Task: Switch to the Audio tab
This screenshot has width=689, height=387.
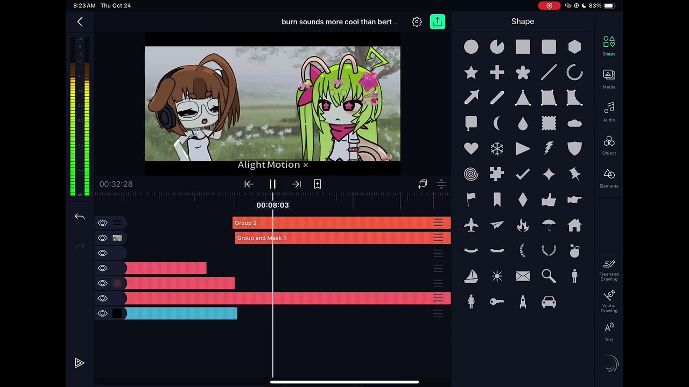Action: 609,112
